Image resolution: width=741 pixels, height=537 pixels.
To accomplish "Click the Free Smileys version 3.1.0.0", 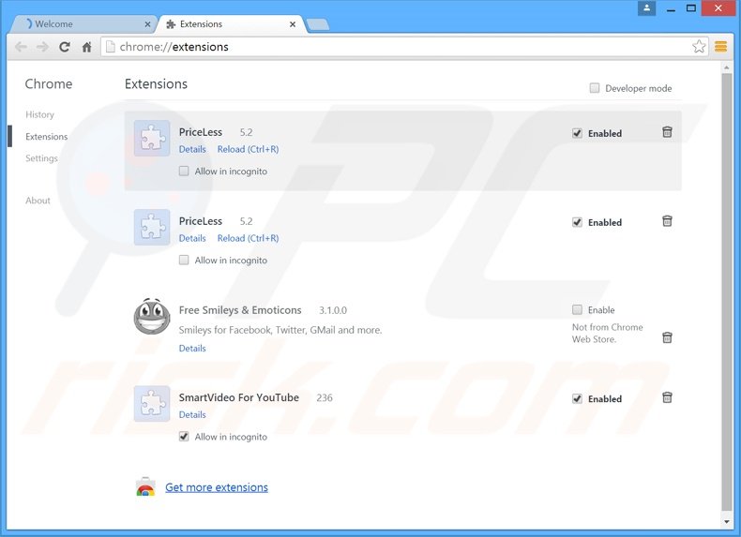I will [333, 310].
